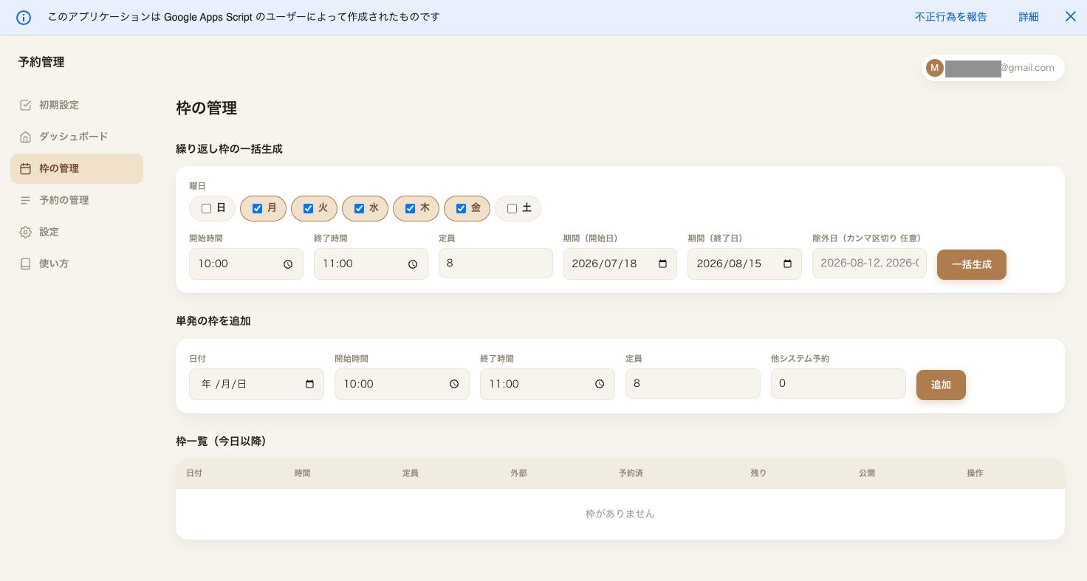Screen dimensions: 1087x581
Task: Click the 使い方 book icon
Action: 25,264
